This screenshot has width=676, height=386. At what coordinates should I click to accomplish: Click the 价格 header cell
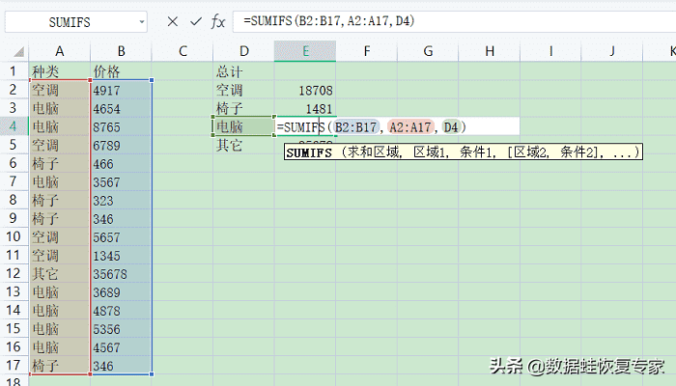pyautogui.click(x=121, y=71)
